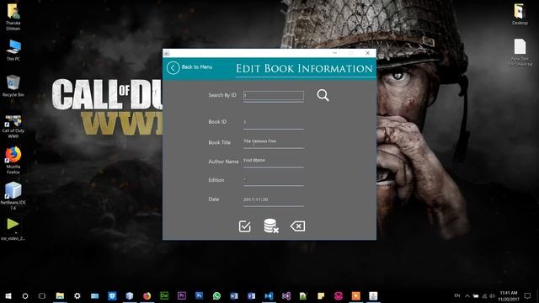Open WhatsApp from the taskbar

[x=216, y=295]
